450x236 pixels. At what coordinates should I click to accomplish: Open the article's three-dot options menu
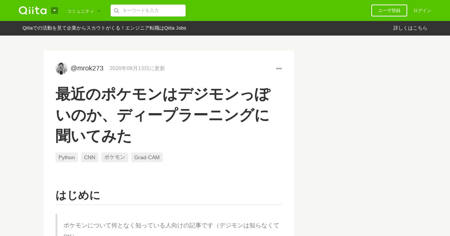(279, 69)
